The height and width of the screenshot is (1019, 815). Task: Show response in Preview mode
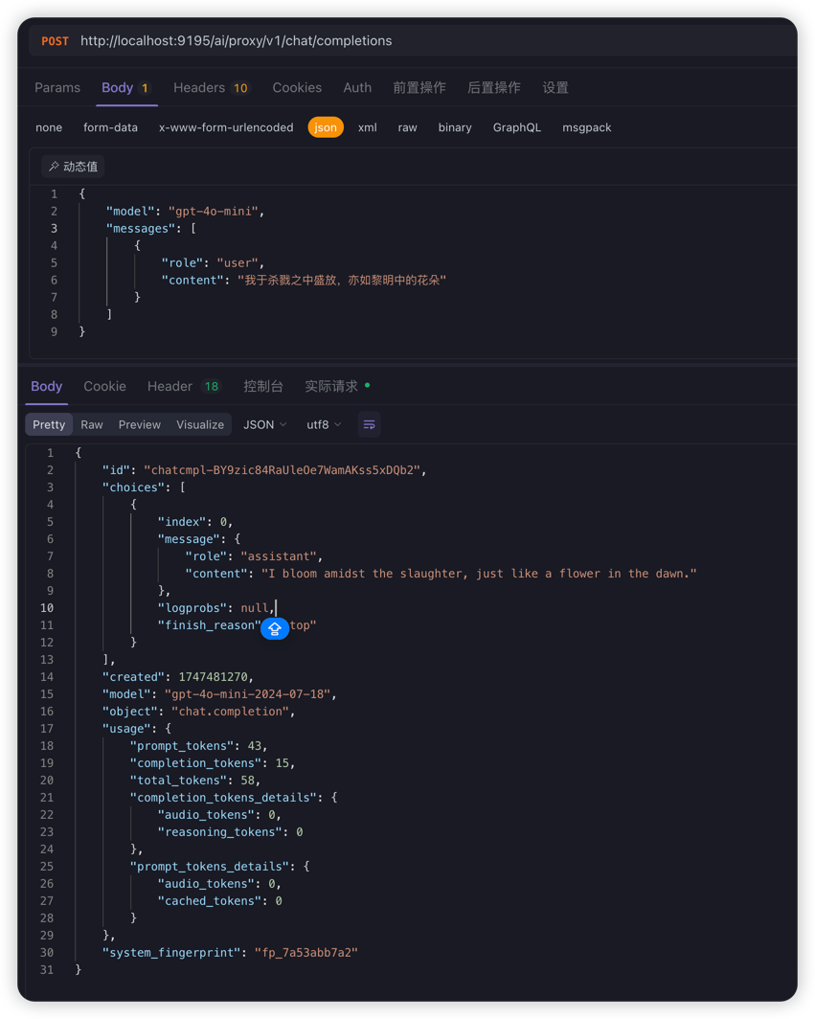tap(140, 425)
